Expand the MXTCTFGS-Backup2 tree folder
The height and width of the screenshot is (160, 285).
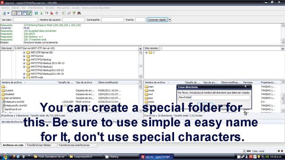(24, 67)
